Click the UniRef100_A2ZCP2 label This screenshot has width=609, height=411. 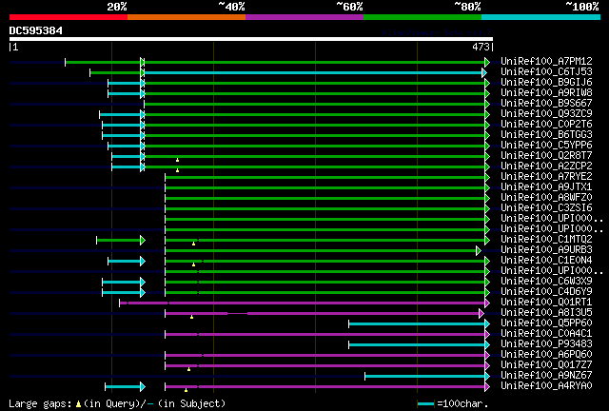[546, 166]
